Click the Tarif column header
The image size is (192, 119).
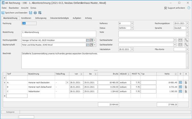click(x=17, y=74)
